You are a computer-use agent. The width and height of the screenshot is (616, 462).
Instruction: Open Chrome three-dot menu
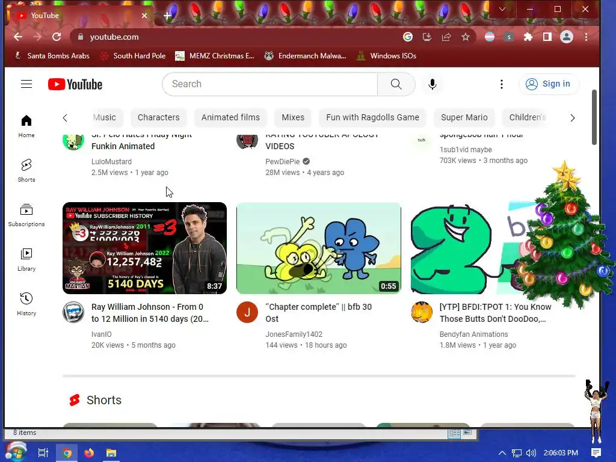tap(586, 37)
